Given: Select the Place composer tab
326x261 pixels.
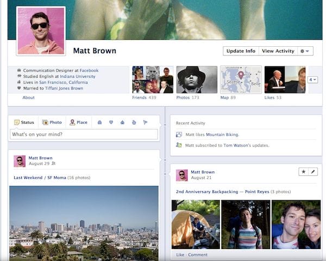Looking at the screenshot, I should point(78,122).
